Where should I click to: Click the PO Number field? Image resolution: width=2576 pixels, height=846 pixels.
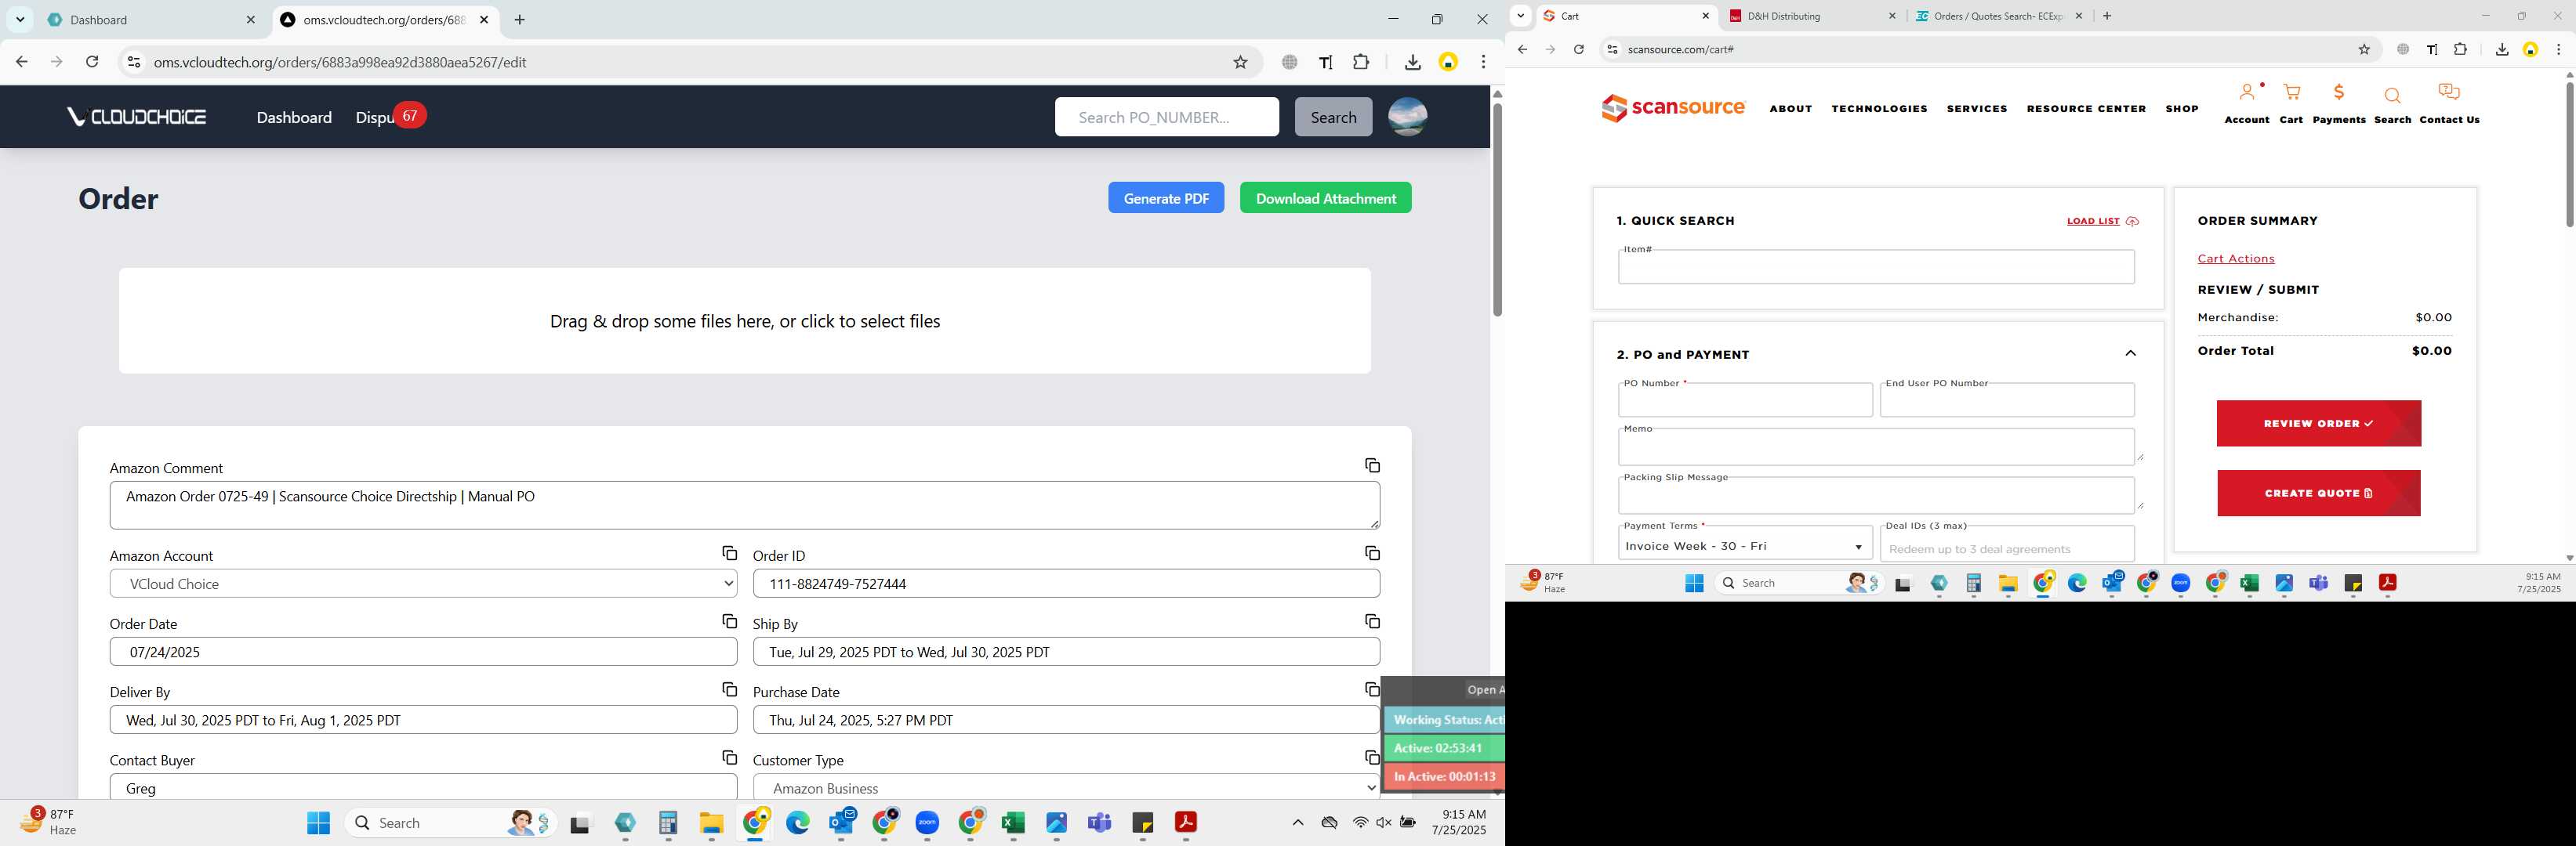pyautogui.click(x=1745, y=399)
